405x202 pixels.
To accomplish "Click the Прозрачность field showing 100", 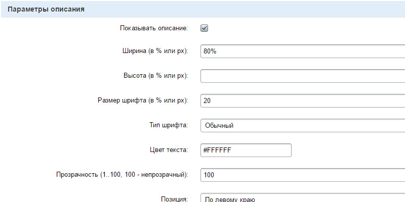I will point(303,175).
